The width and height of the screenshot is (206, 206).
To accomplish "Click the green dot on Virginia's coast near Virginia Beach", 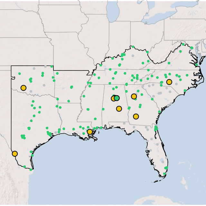I will (197, 65).
